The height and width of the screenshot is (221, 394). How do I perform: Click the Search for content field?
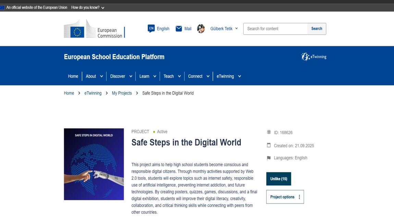click(275, 29)
